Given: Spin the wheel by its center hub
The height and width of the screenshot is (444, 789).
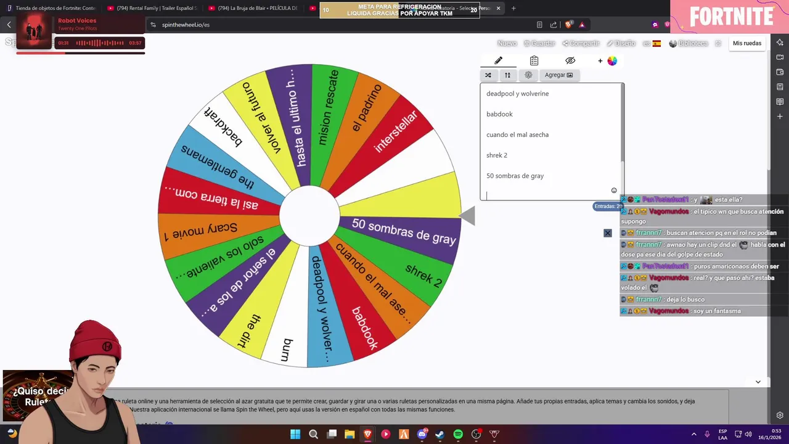Looking at the screenshot, I should point(309,216).
